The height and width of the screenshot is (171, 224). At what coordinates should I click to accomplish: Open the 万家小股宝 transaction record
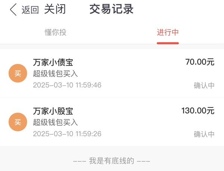112,122
